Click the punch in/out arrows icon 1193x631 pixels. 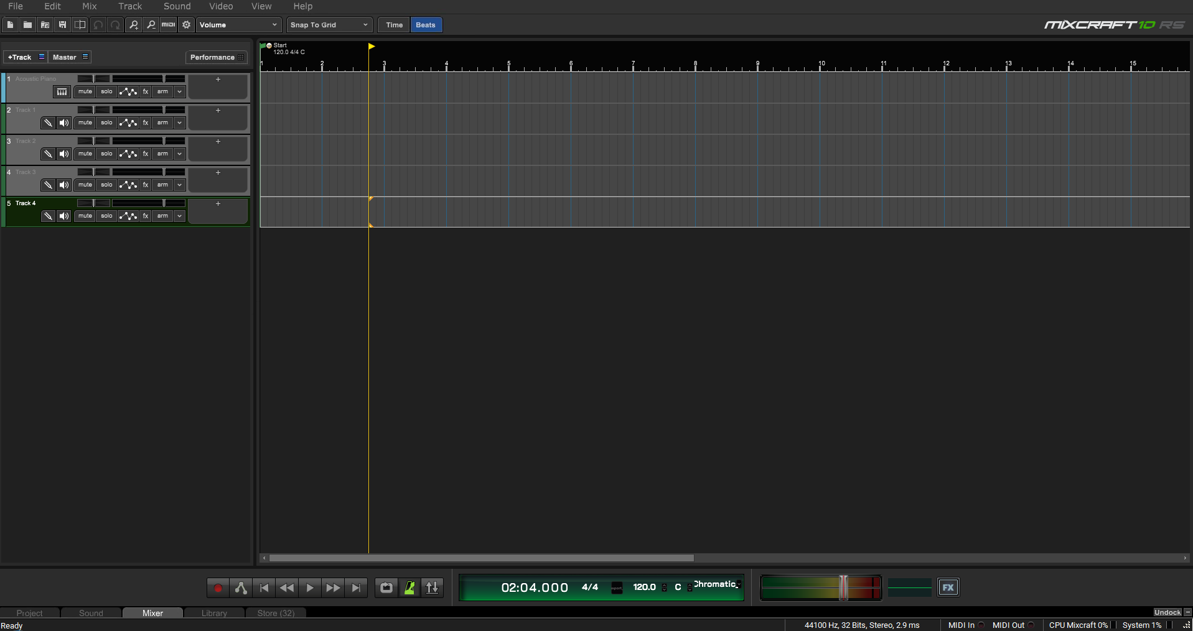433,587
